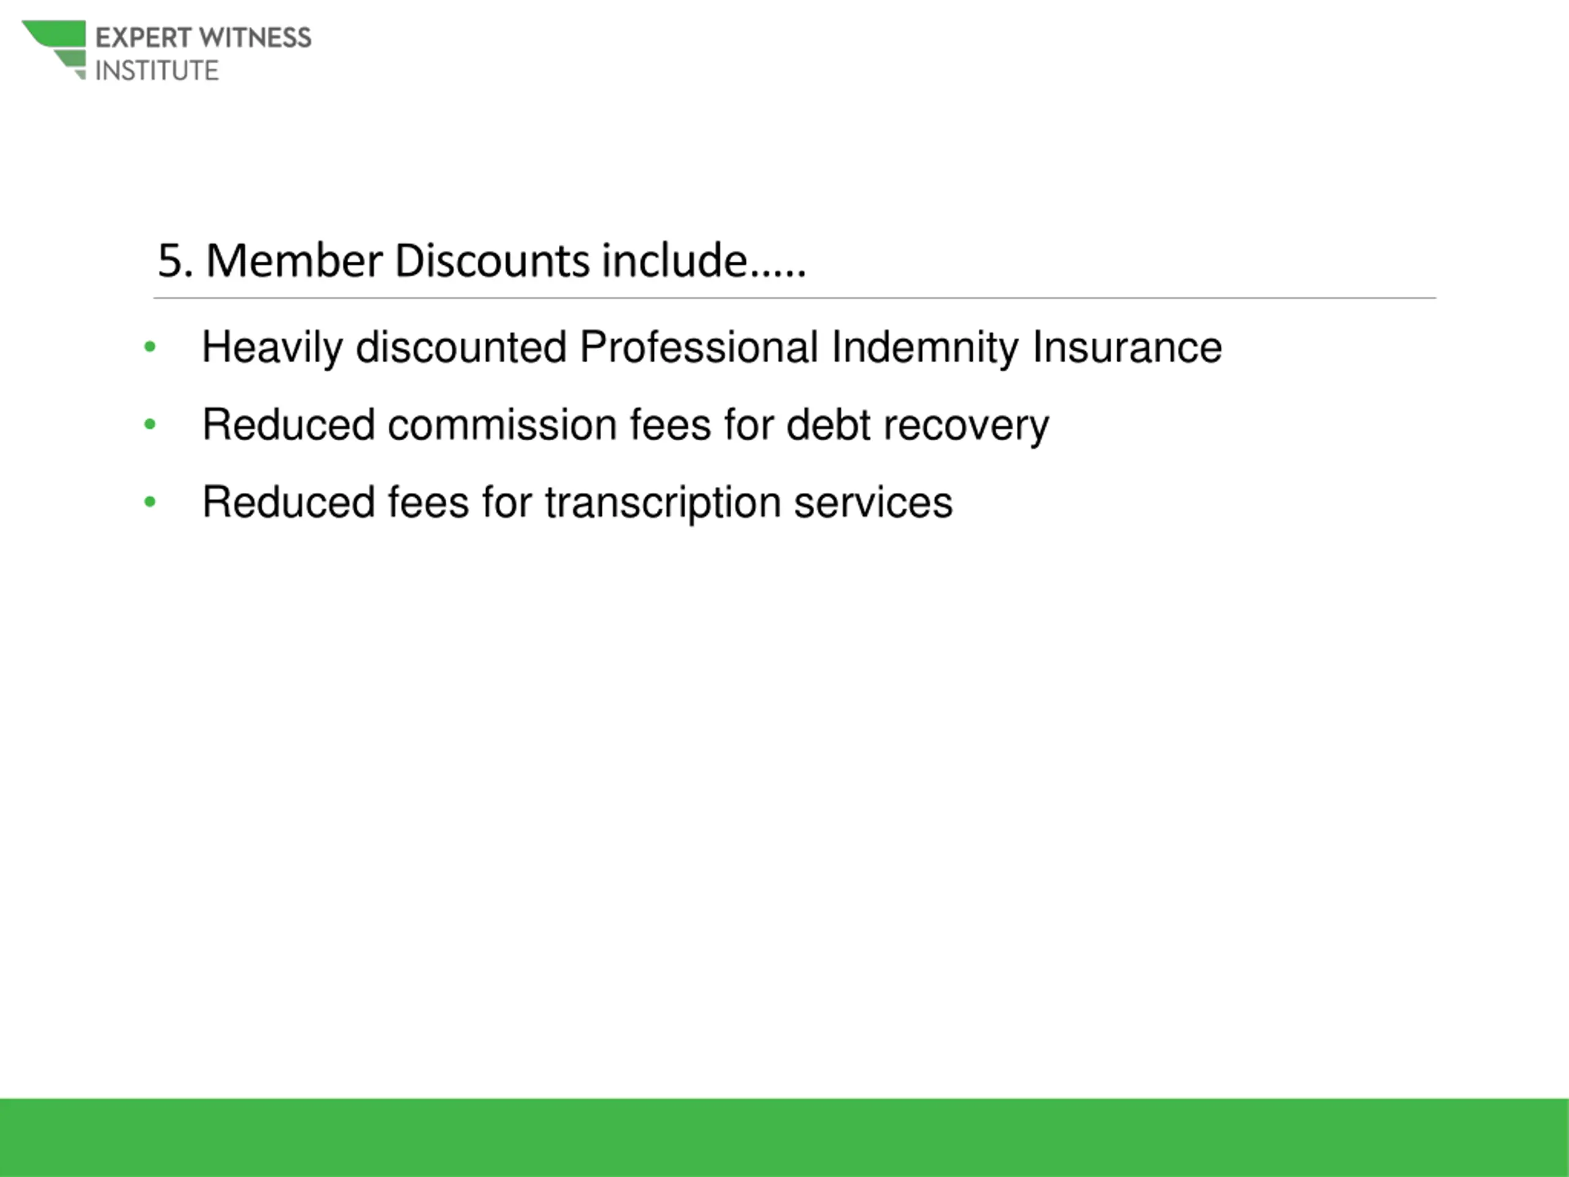The width and height of the screenshot is (1569, 1177).
Task: Click the "EXPERT WITNESS" logo text
Action: [203, 37]
